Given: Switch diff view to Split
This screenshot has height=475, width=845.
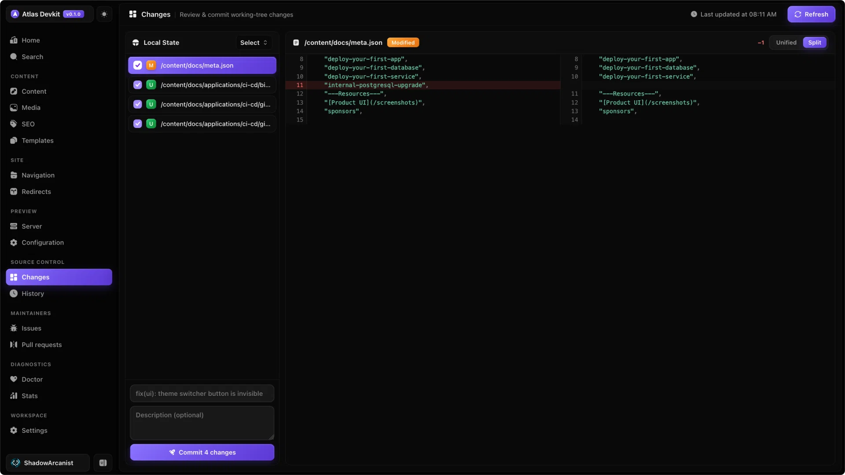Looking at the screenshot, I should (x=815, y=43).
